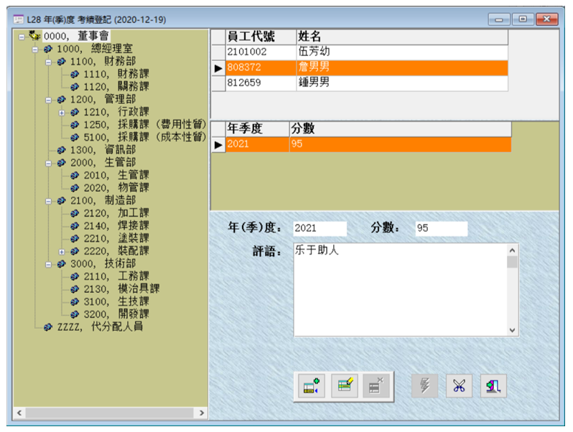Expand the 2220, 裝配課 node
The image size is (573, 432).
point(62,252)
